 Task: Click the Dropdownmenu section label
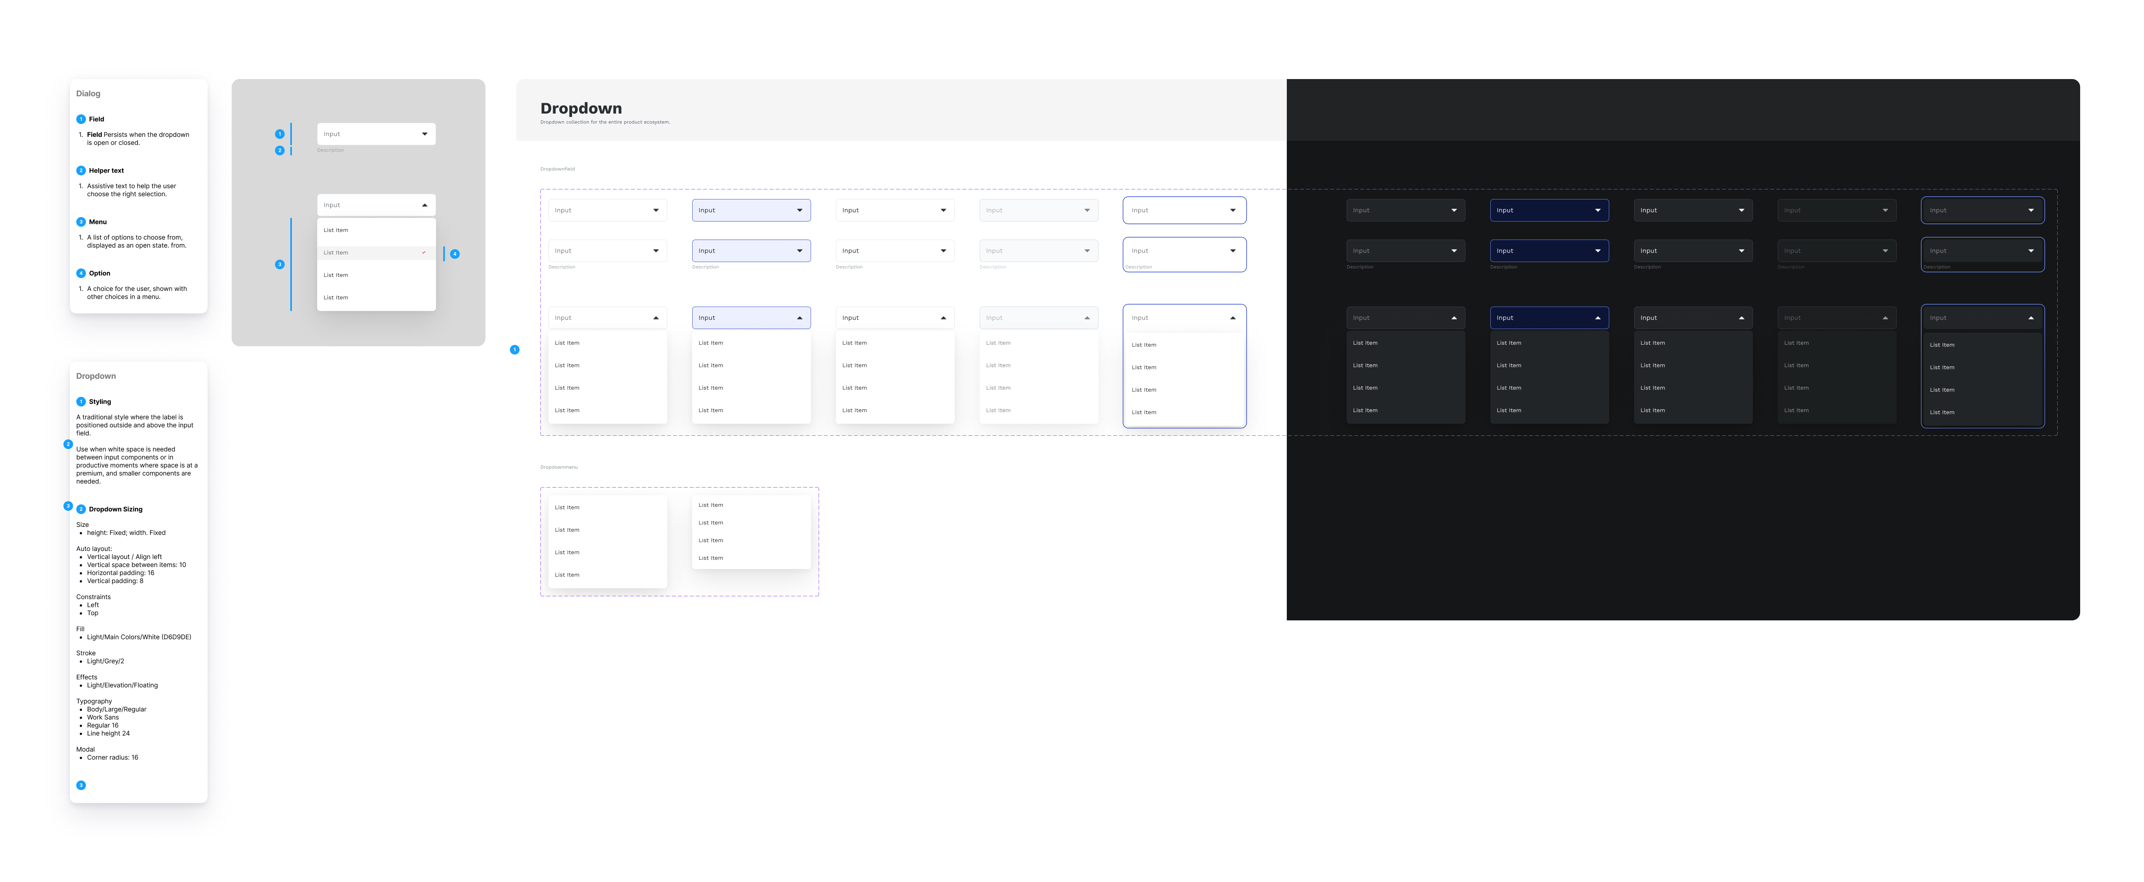[558, 467]
